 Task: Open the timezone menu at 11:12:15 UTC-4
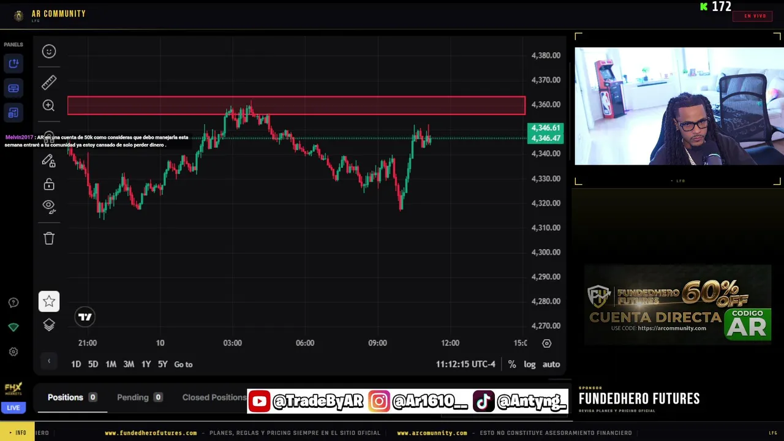click(x=466, y=364)
